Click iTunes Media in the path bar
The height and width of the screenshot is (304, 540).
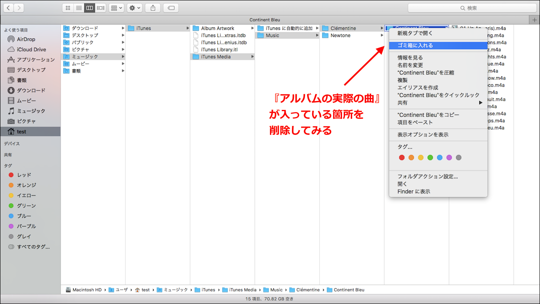(x=239, y=290)
